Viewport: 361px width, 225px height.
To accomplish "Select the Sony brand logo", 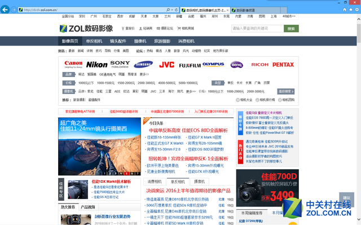I will click(120, 64).
